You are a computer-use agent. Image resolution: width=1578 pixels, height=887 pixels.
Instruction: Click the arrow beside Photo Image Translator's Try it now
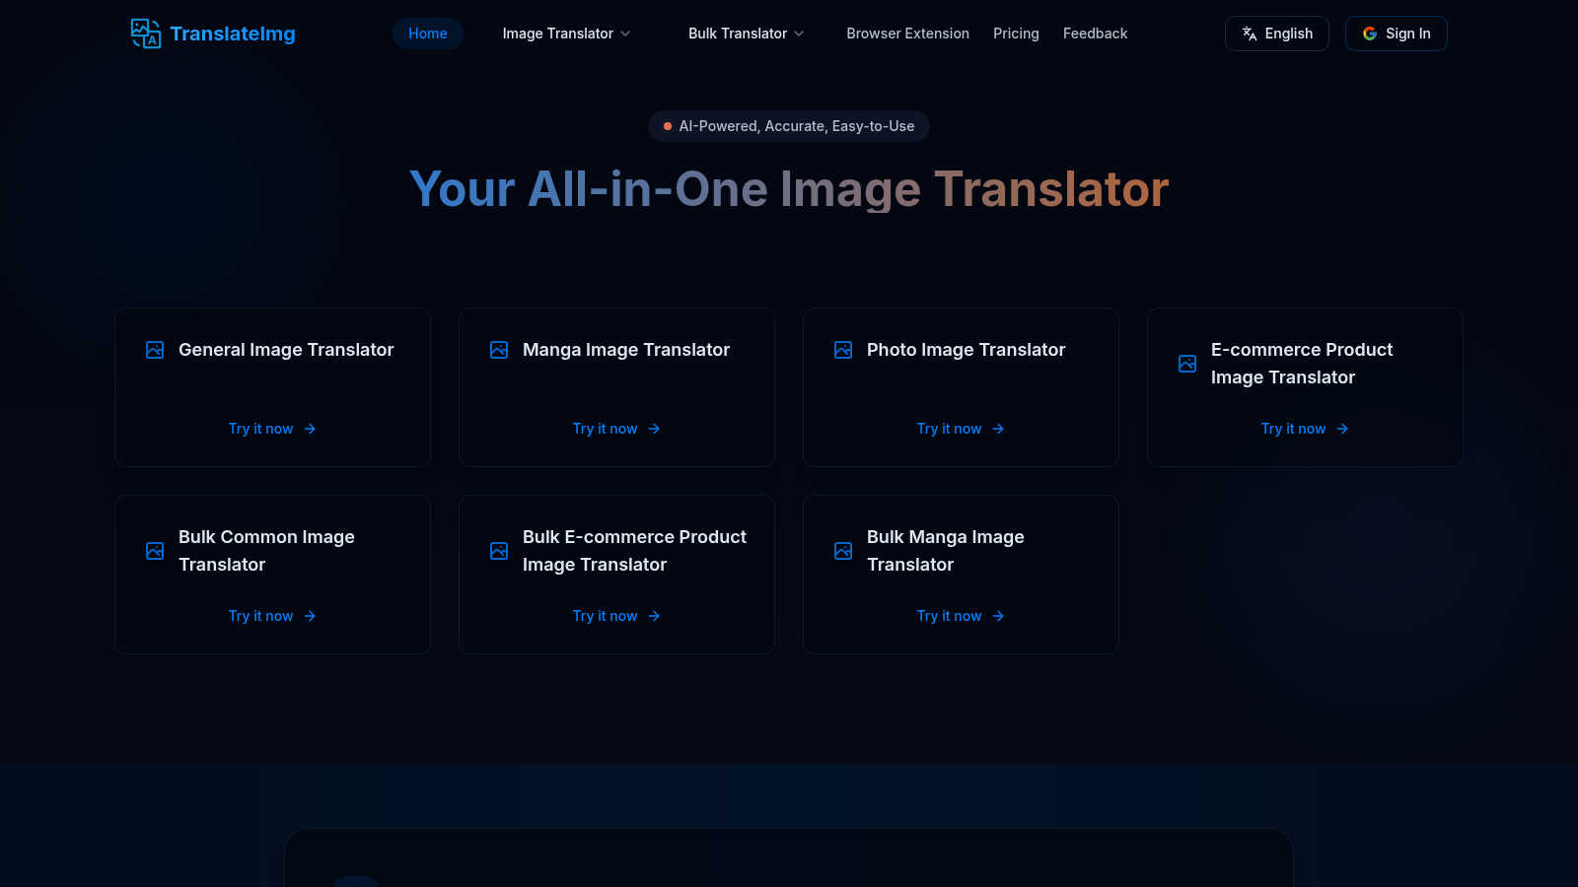click(998, 429)
